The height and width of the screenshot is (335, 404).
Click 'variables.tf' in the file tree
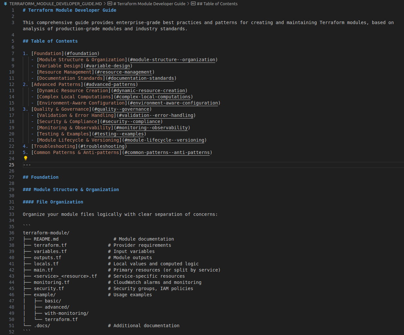tap(50, 251)
